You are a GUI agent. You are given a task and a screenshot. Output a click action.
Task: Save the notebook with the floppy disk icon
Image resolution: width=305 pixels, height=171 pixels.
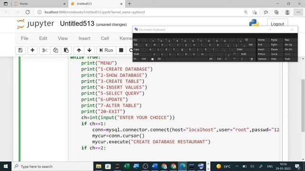coord(20,50)
